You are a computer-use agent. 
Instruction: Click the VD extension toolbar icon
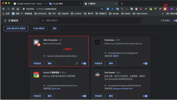tap(132, 9)
